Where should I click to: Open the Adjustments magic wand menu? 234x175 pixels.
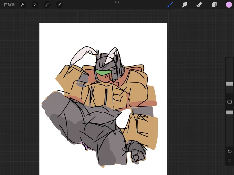35,5
